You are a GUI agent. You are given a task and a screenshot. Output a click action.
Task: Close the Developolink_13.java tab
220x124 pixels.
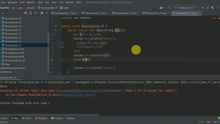[x=139, y=13]
